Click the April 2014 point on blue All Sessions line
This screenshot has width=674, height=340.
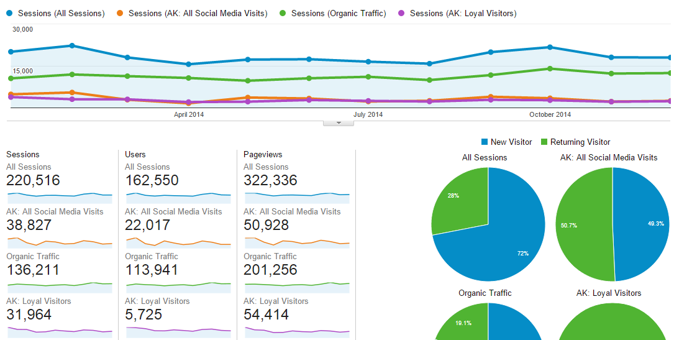click(x=188, y=64)
